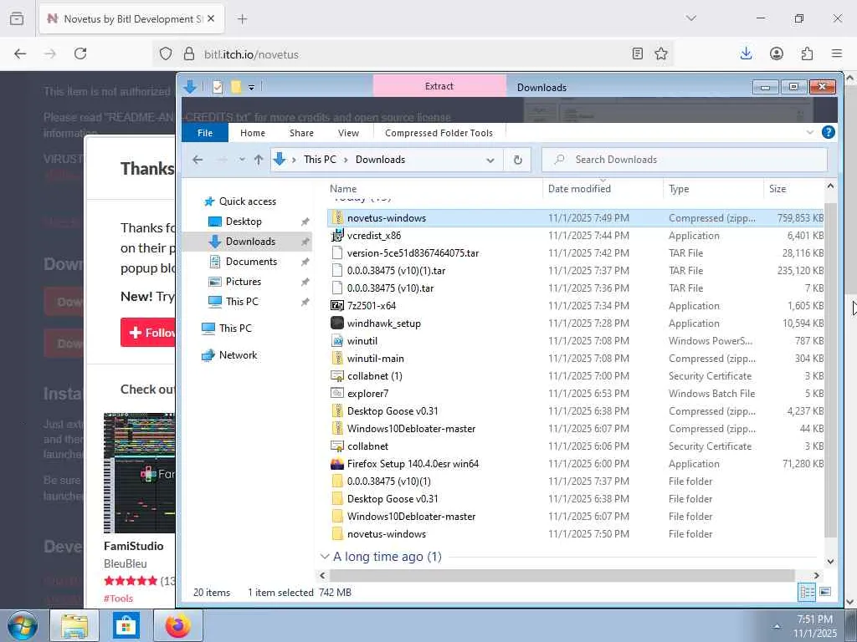Click the pink Extract contextual tab
The width and height of the screenshot is (857, 642).
click(439, 86)
